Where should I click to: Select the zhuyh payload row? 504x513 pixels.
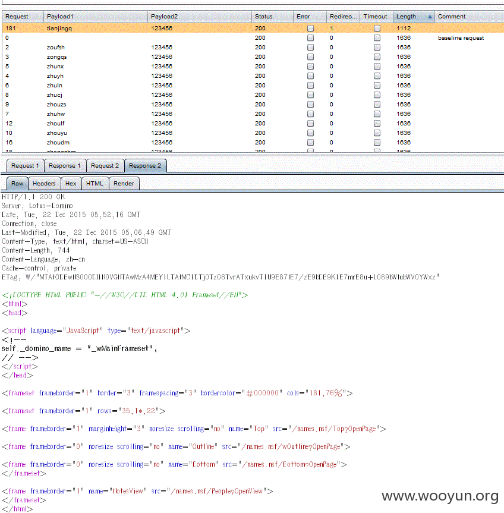point(253,76)
